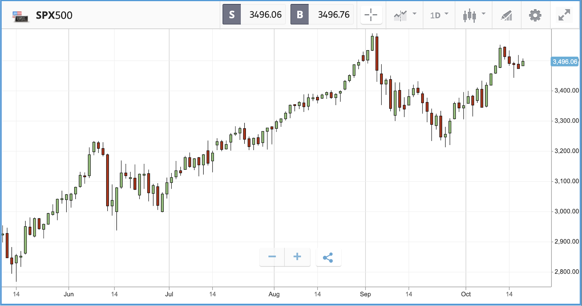Open chart settings gear
Screen dimensions: 582x306
click(535, 15)
